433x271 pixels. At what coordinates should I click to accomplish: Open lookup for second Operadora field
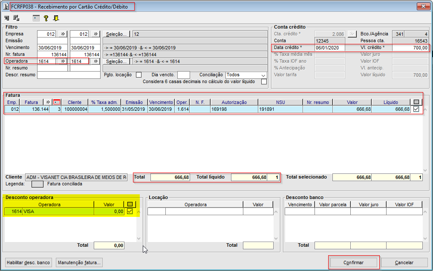point(95,61)
